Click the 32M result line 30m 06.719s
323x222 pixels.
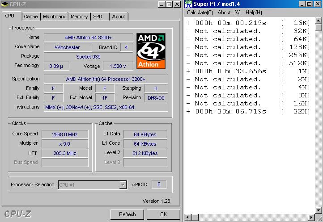coord(248,112)
